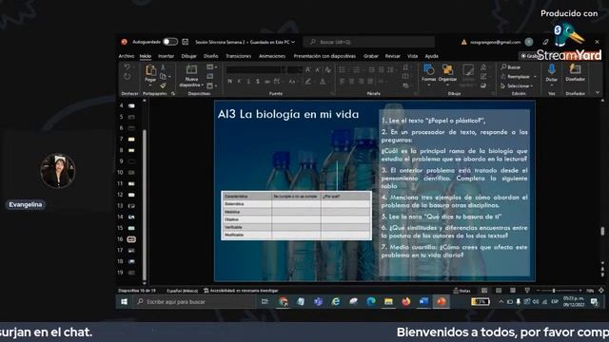Click the Cut scissors icon
Viewport: 609px width, 342px height.
pos(163,67)
